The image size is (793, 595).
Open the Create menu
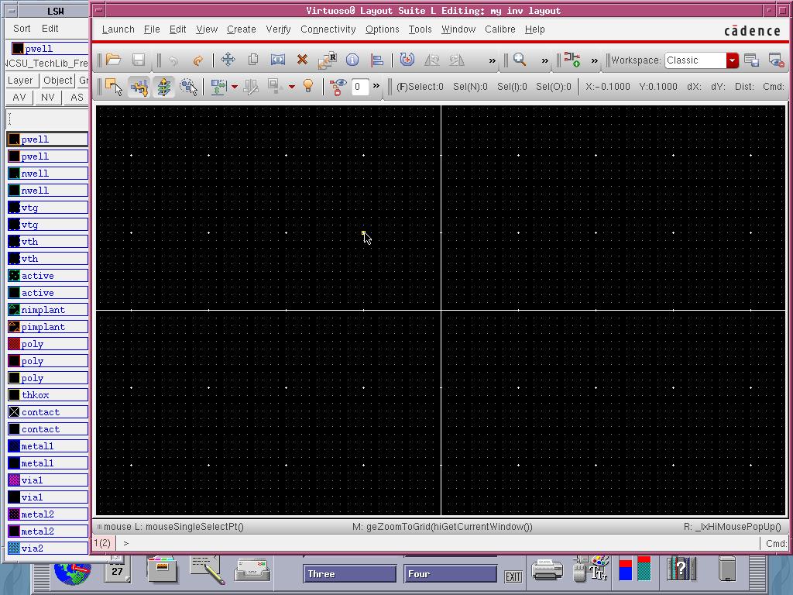coord(242,29)
